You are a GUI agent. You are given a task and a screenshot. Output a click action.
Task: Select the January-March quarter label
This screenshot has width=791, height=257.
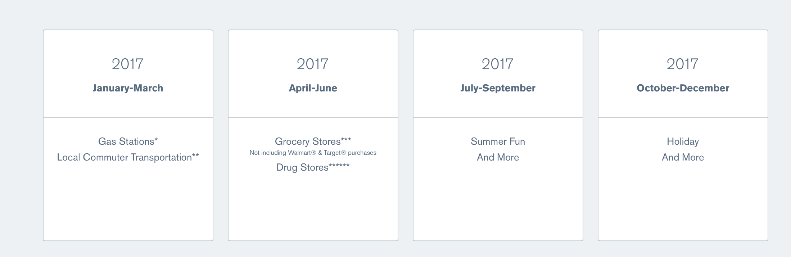[128, 88]
